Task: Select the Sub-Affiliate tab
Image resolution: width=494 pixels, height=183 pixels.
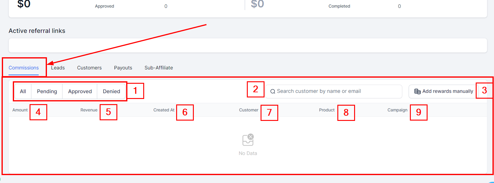Action: pos(159,68)
